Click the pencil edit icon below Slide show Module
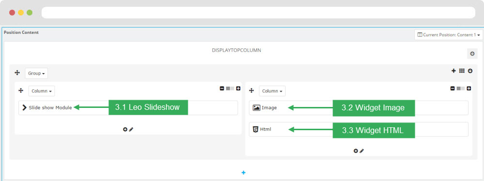The image size is (484, 181). [131, 129]
